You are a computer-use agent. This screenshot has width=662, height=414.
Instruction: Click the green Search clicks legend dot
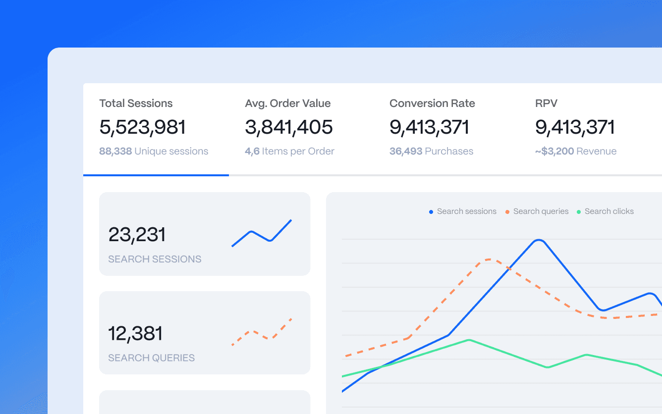click(x=579, y=212)
